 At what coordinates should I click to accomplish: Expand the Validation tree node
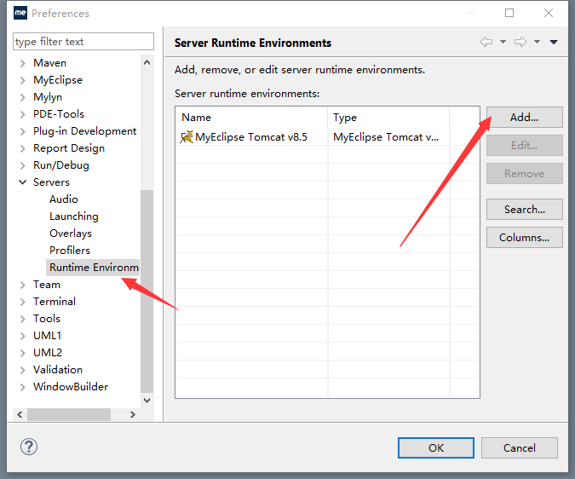click(22, 370)
